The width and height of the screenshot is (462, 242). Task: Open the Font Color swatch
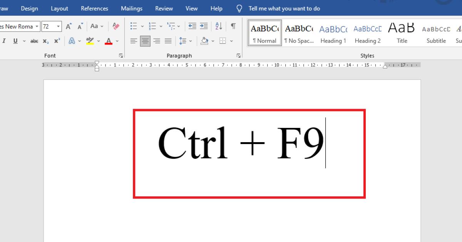[x=108, y=41]
